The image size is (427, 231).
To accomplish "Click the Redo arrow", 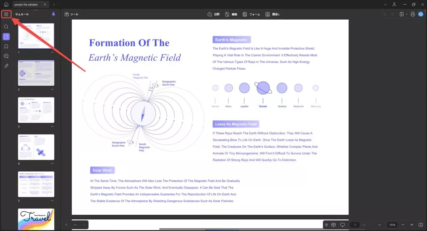I will pyautogui.click(x=392, y=14).
